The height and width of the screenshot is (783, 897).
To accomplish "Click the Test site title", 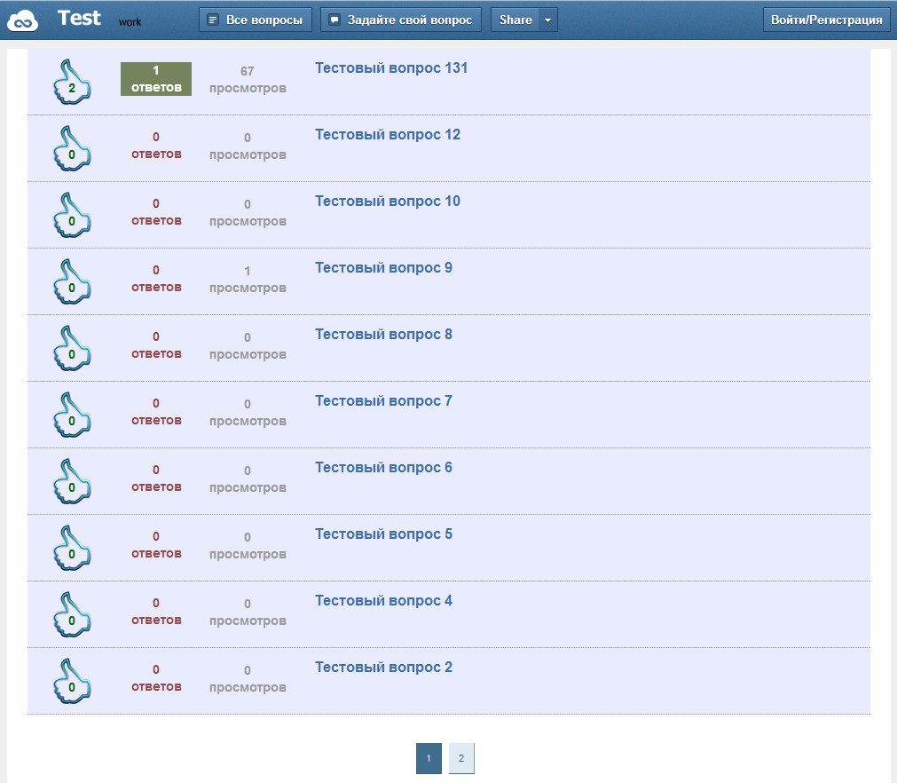I will coord(79,19).
